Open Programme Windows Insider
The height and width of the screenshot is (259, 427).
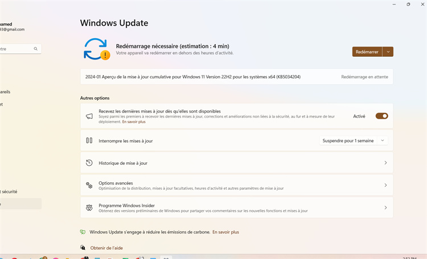point(237,208)
